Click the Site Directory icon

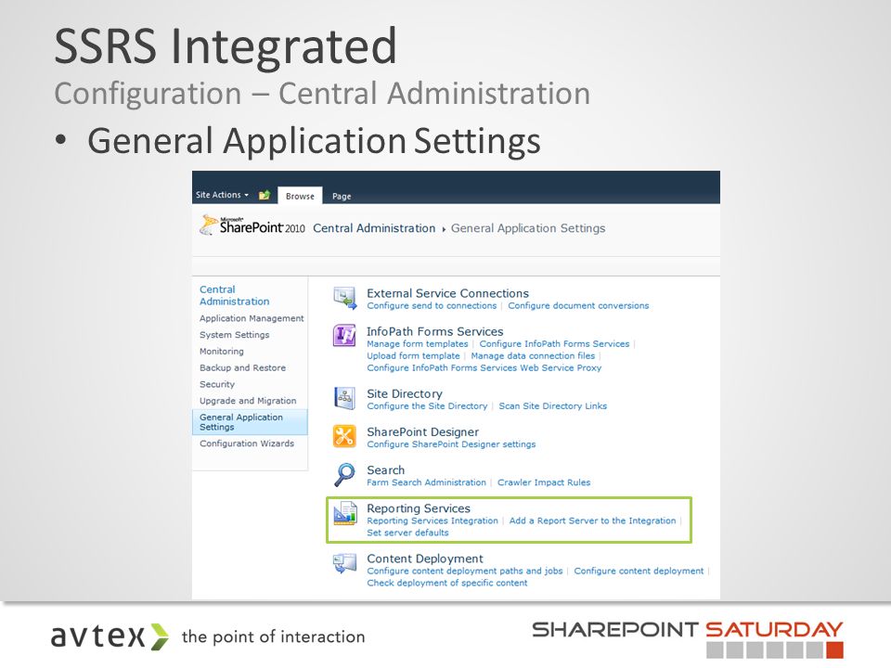tap(345, 398)
